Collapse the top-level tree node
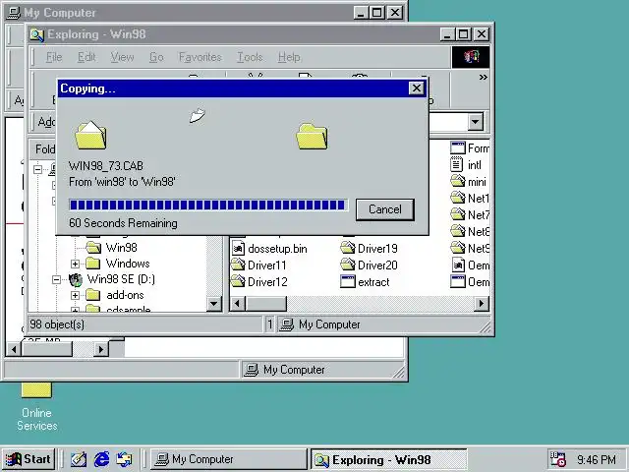The image size is (629, 472). coord(37,169)
